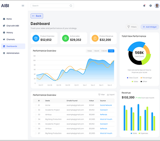Open Word of mouth link in row 04
Image resolution: width=160 pixels, height=141 pixels.
point(106,119)
